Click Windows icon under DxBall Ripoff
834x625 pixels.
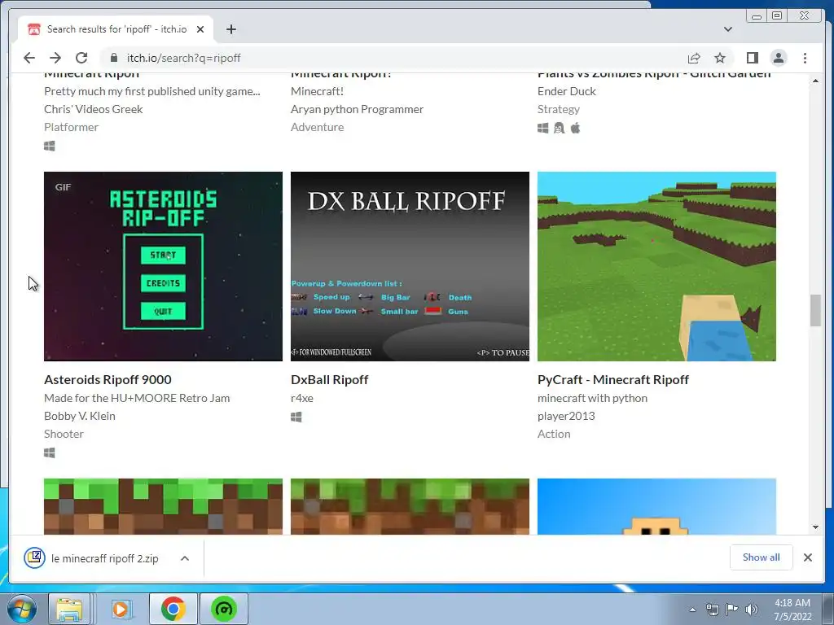(x=296, y=417)
